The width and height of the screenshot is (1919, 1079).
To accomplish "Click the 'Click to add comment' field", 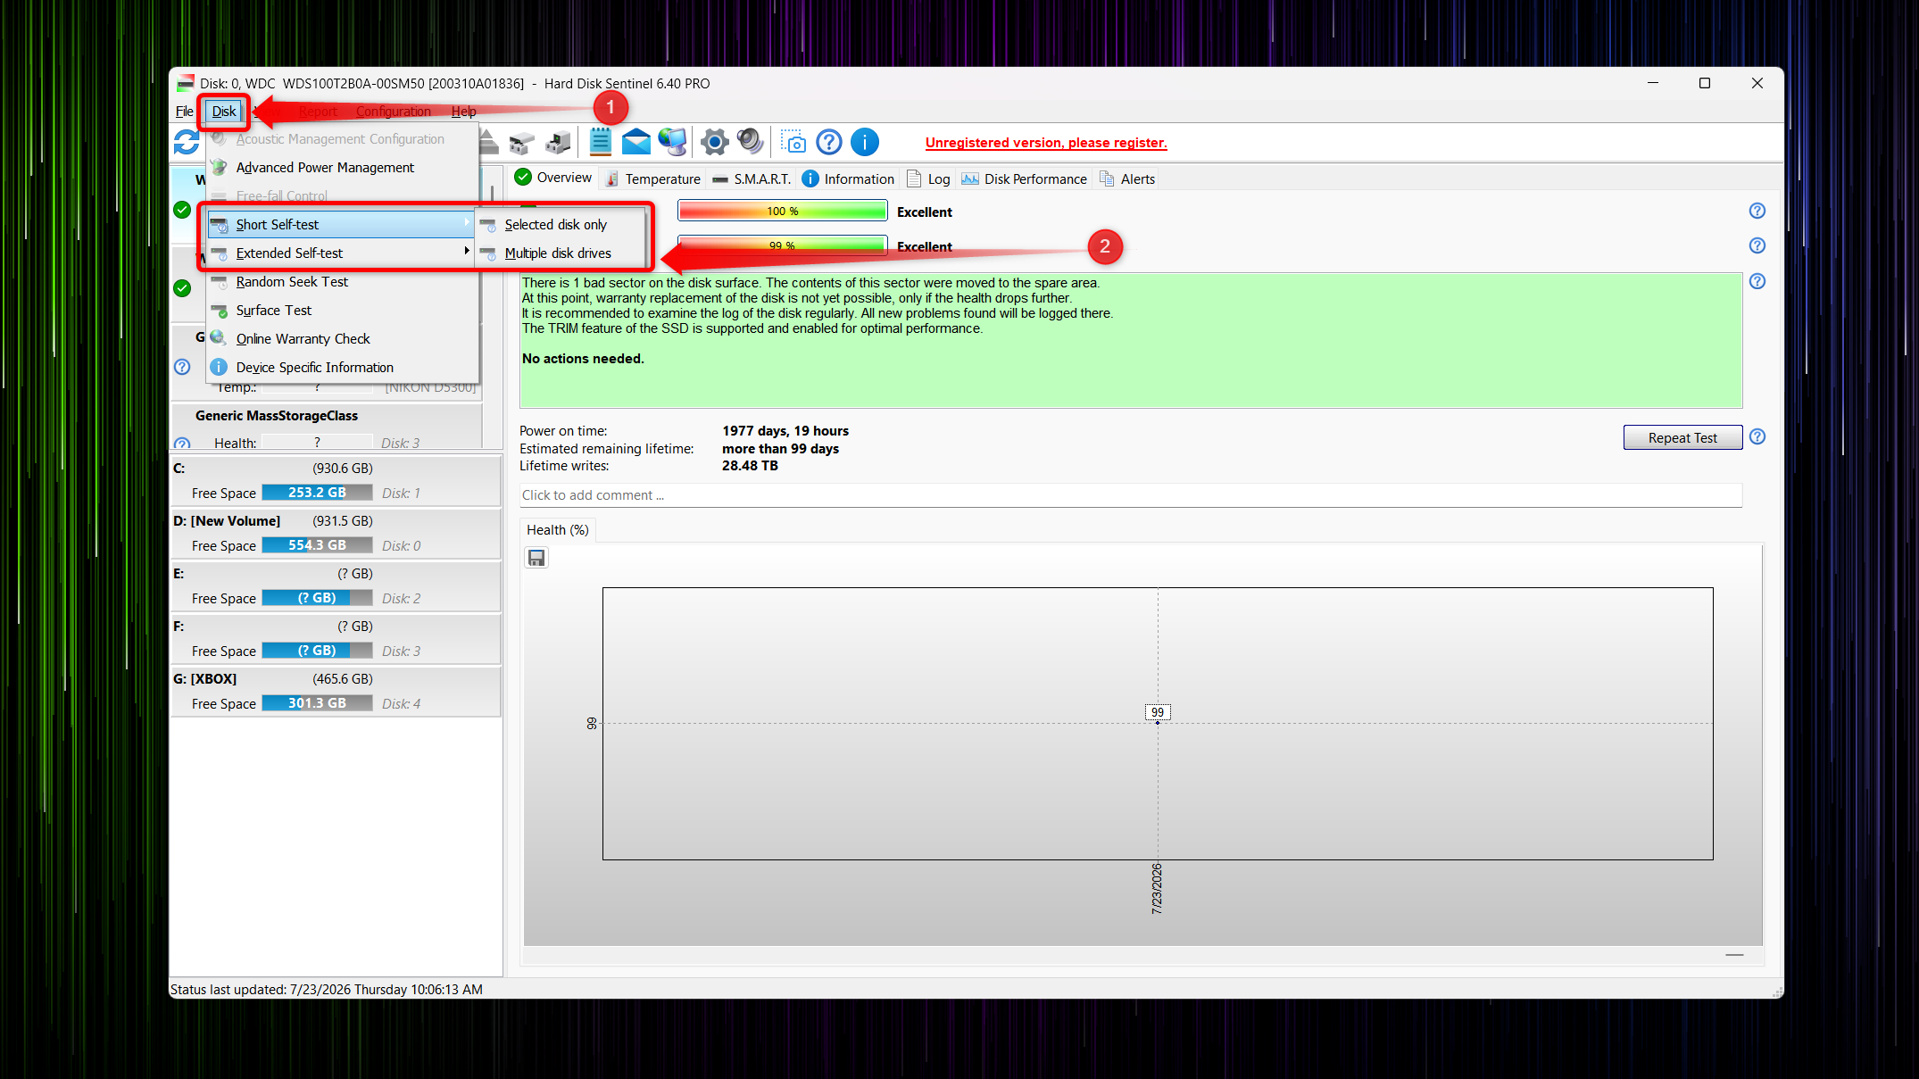I will click(x=1131, y=495).
